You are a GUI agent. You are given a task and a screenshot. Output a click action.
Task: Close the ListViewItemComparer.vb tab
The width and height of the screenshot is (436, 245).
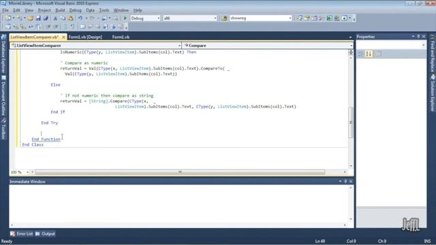[x=63, y=37]
